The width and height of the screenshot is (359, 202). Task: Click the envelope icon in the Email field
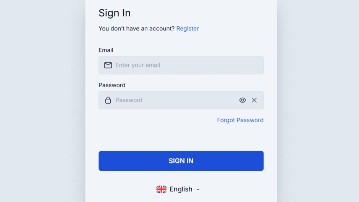pos(108,65)
